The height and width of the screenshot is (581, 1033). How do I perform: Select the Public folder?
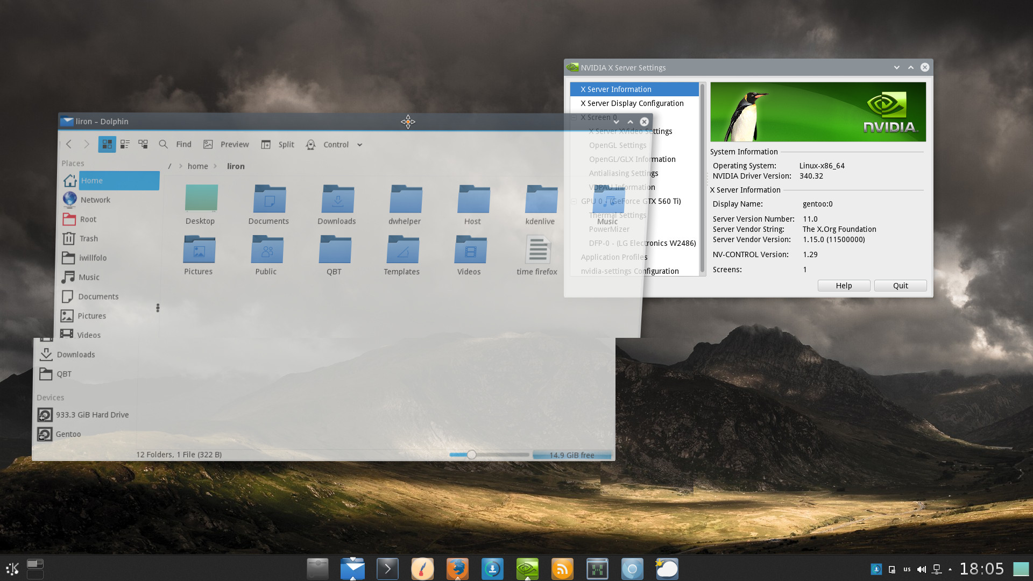pyautogui.click(x=266, y=255)
